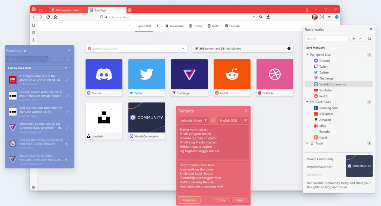Click the search magnifier beside address dropdown

click(x=261, y=17)
